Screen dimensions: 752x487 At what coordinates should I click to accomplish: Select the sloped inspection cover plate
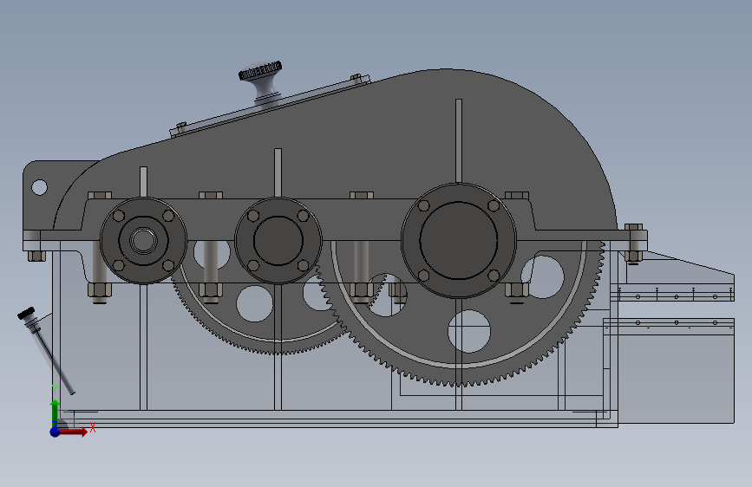click(x=271, y=107)
